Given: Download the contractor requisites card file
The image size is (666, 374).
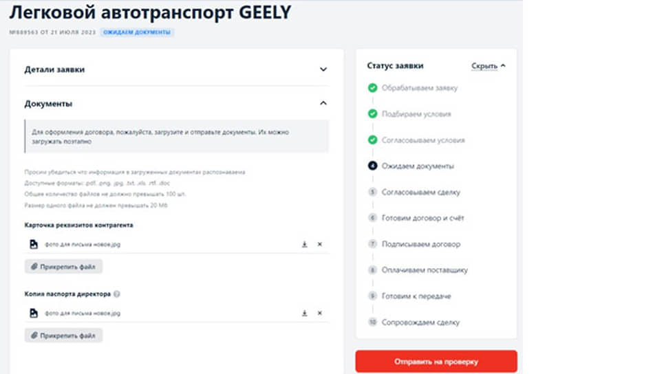Looking at the screenshot, I should pos(305,244).
